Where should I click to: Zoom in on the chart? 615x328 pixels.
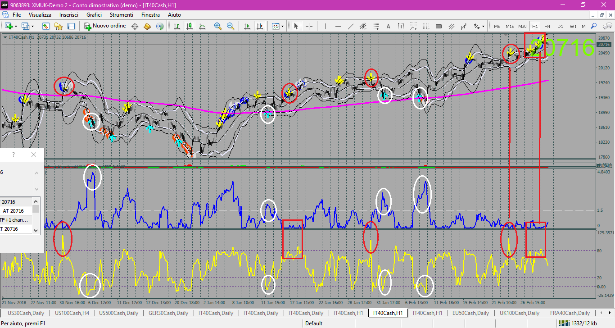click(218, 26)
